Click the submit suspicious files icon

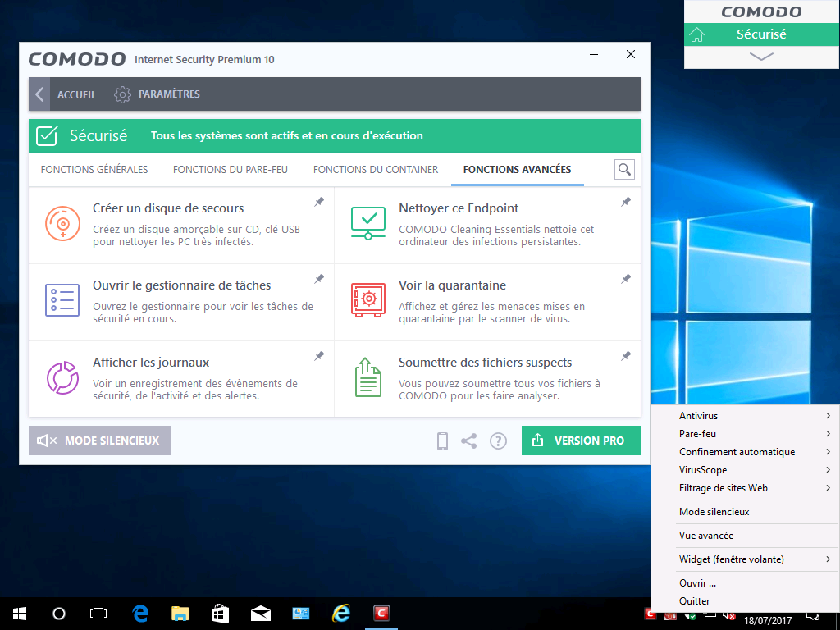(x=367, y=377)
